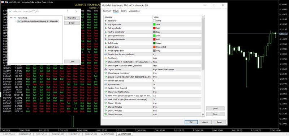289x136 pixels.
Task: Switch to the Visualization tab
Action: point(134,11)
